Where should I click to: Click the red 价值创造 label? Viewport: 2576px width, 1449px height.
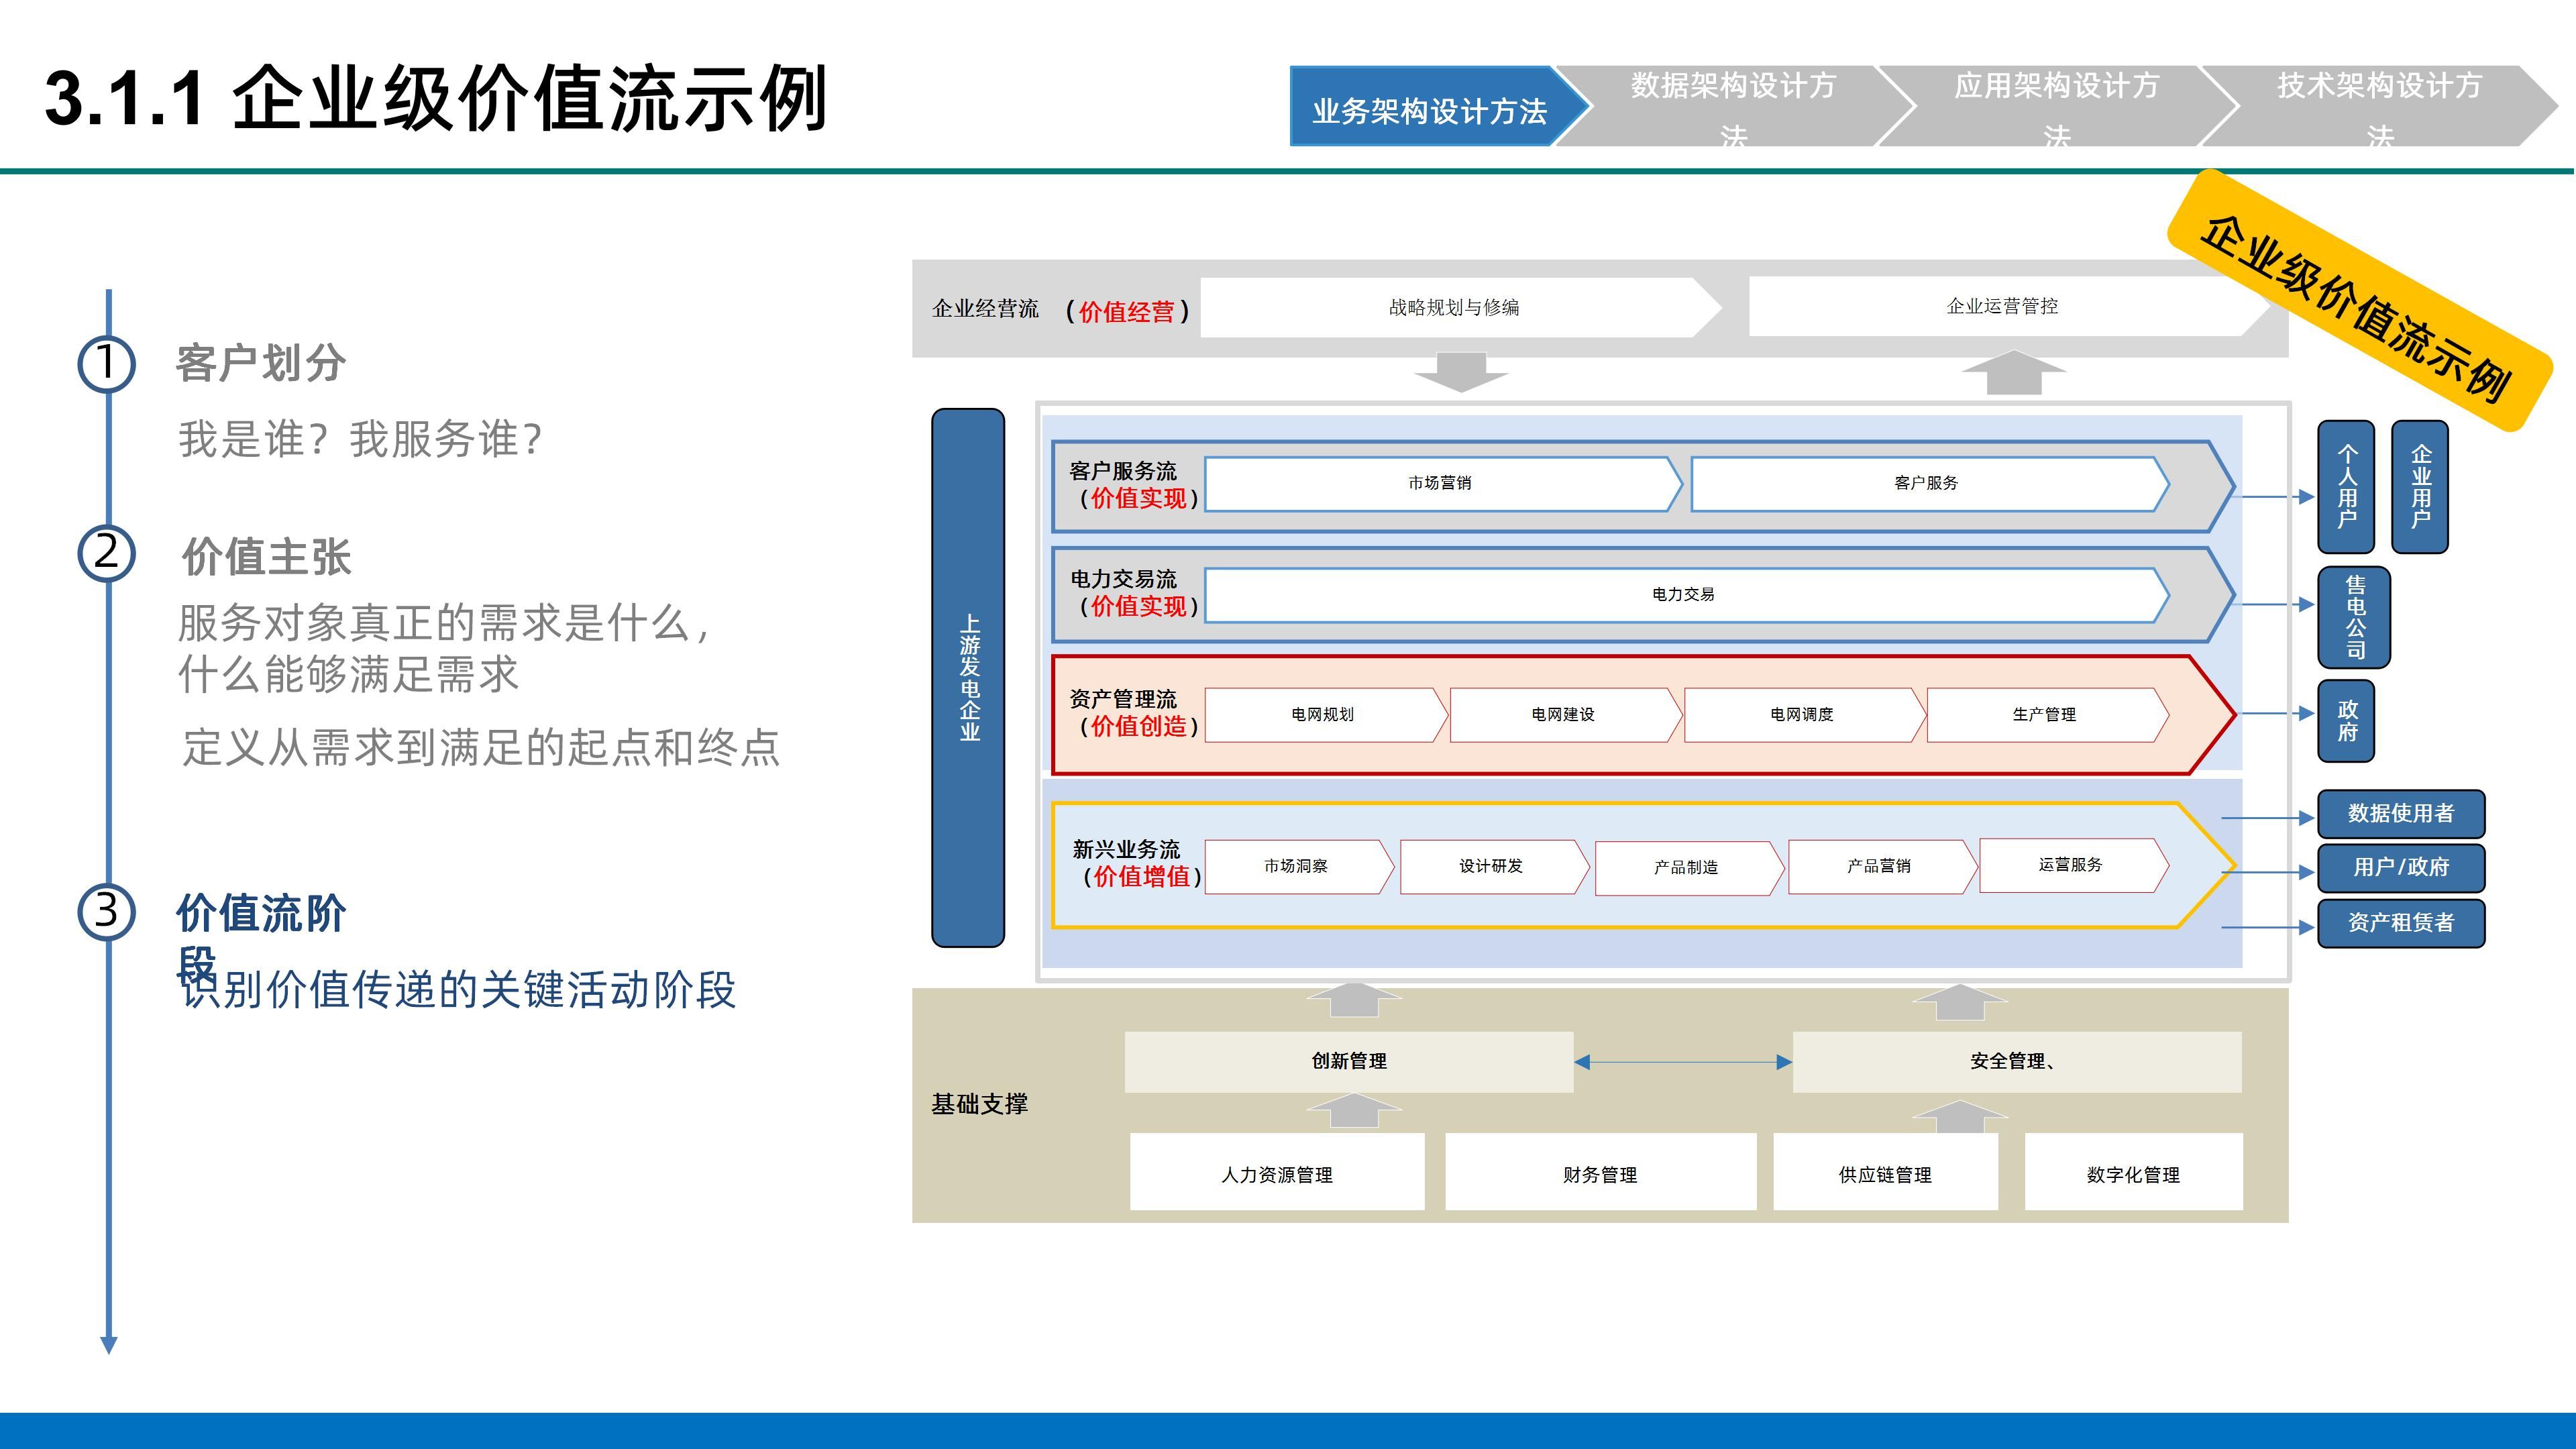coord(1138,727)
